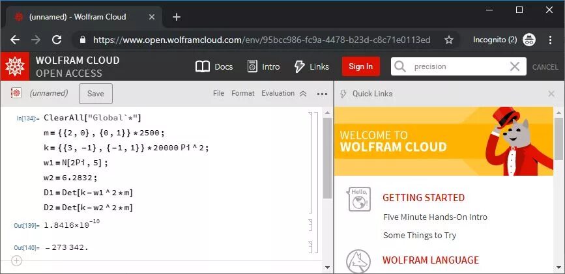Select the Out[139] cell bracket
This screenshot has width=565, height=274.
pyautogui.click(x=310, y=225)
